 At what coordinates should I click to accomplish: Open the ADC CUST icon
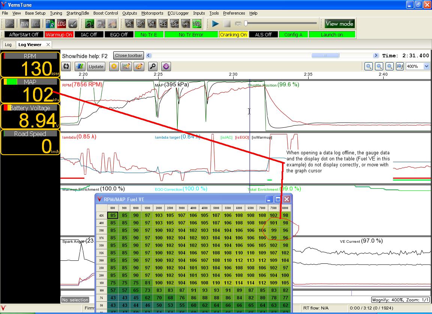pyautogui.click(x=174, y=24)
